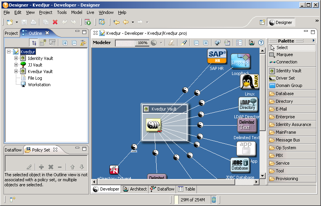Expand the Database palette folder
Screen dimensions: 321x206
coord(292,94)
